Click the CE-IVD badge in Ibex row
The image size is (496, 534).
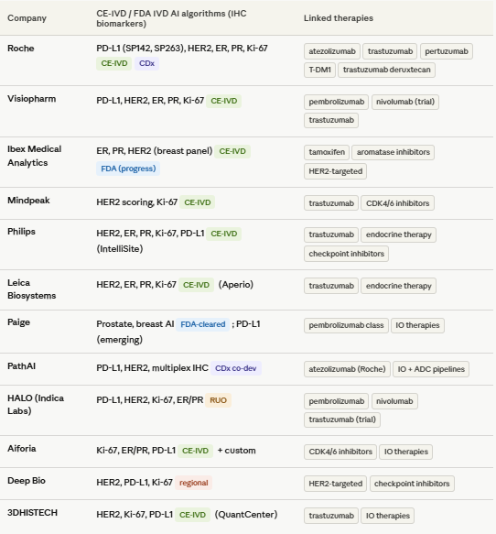[x=232, y=151]
